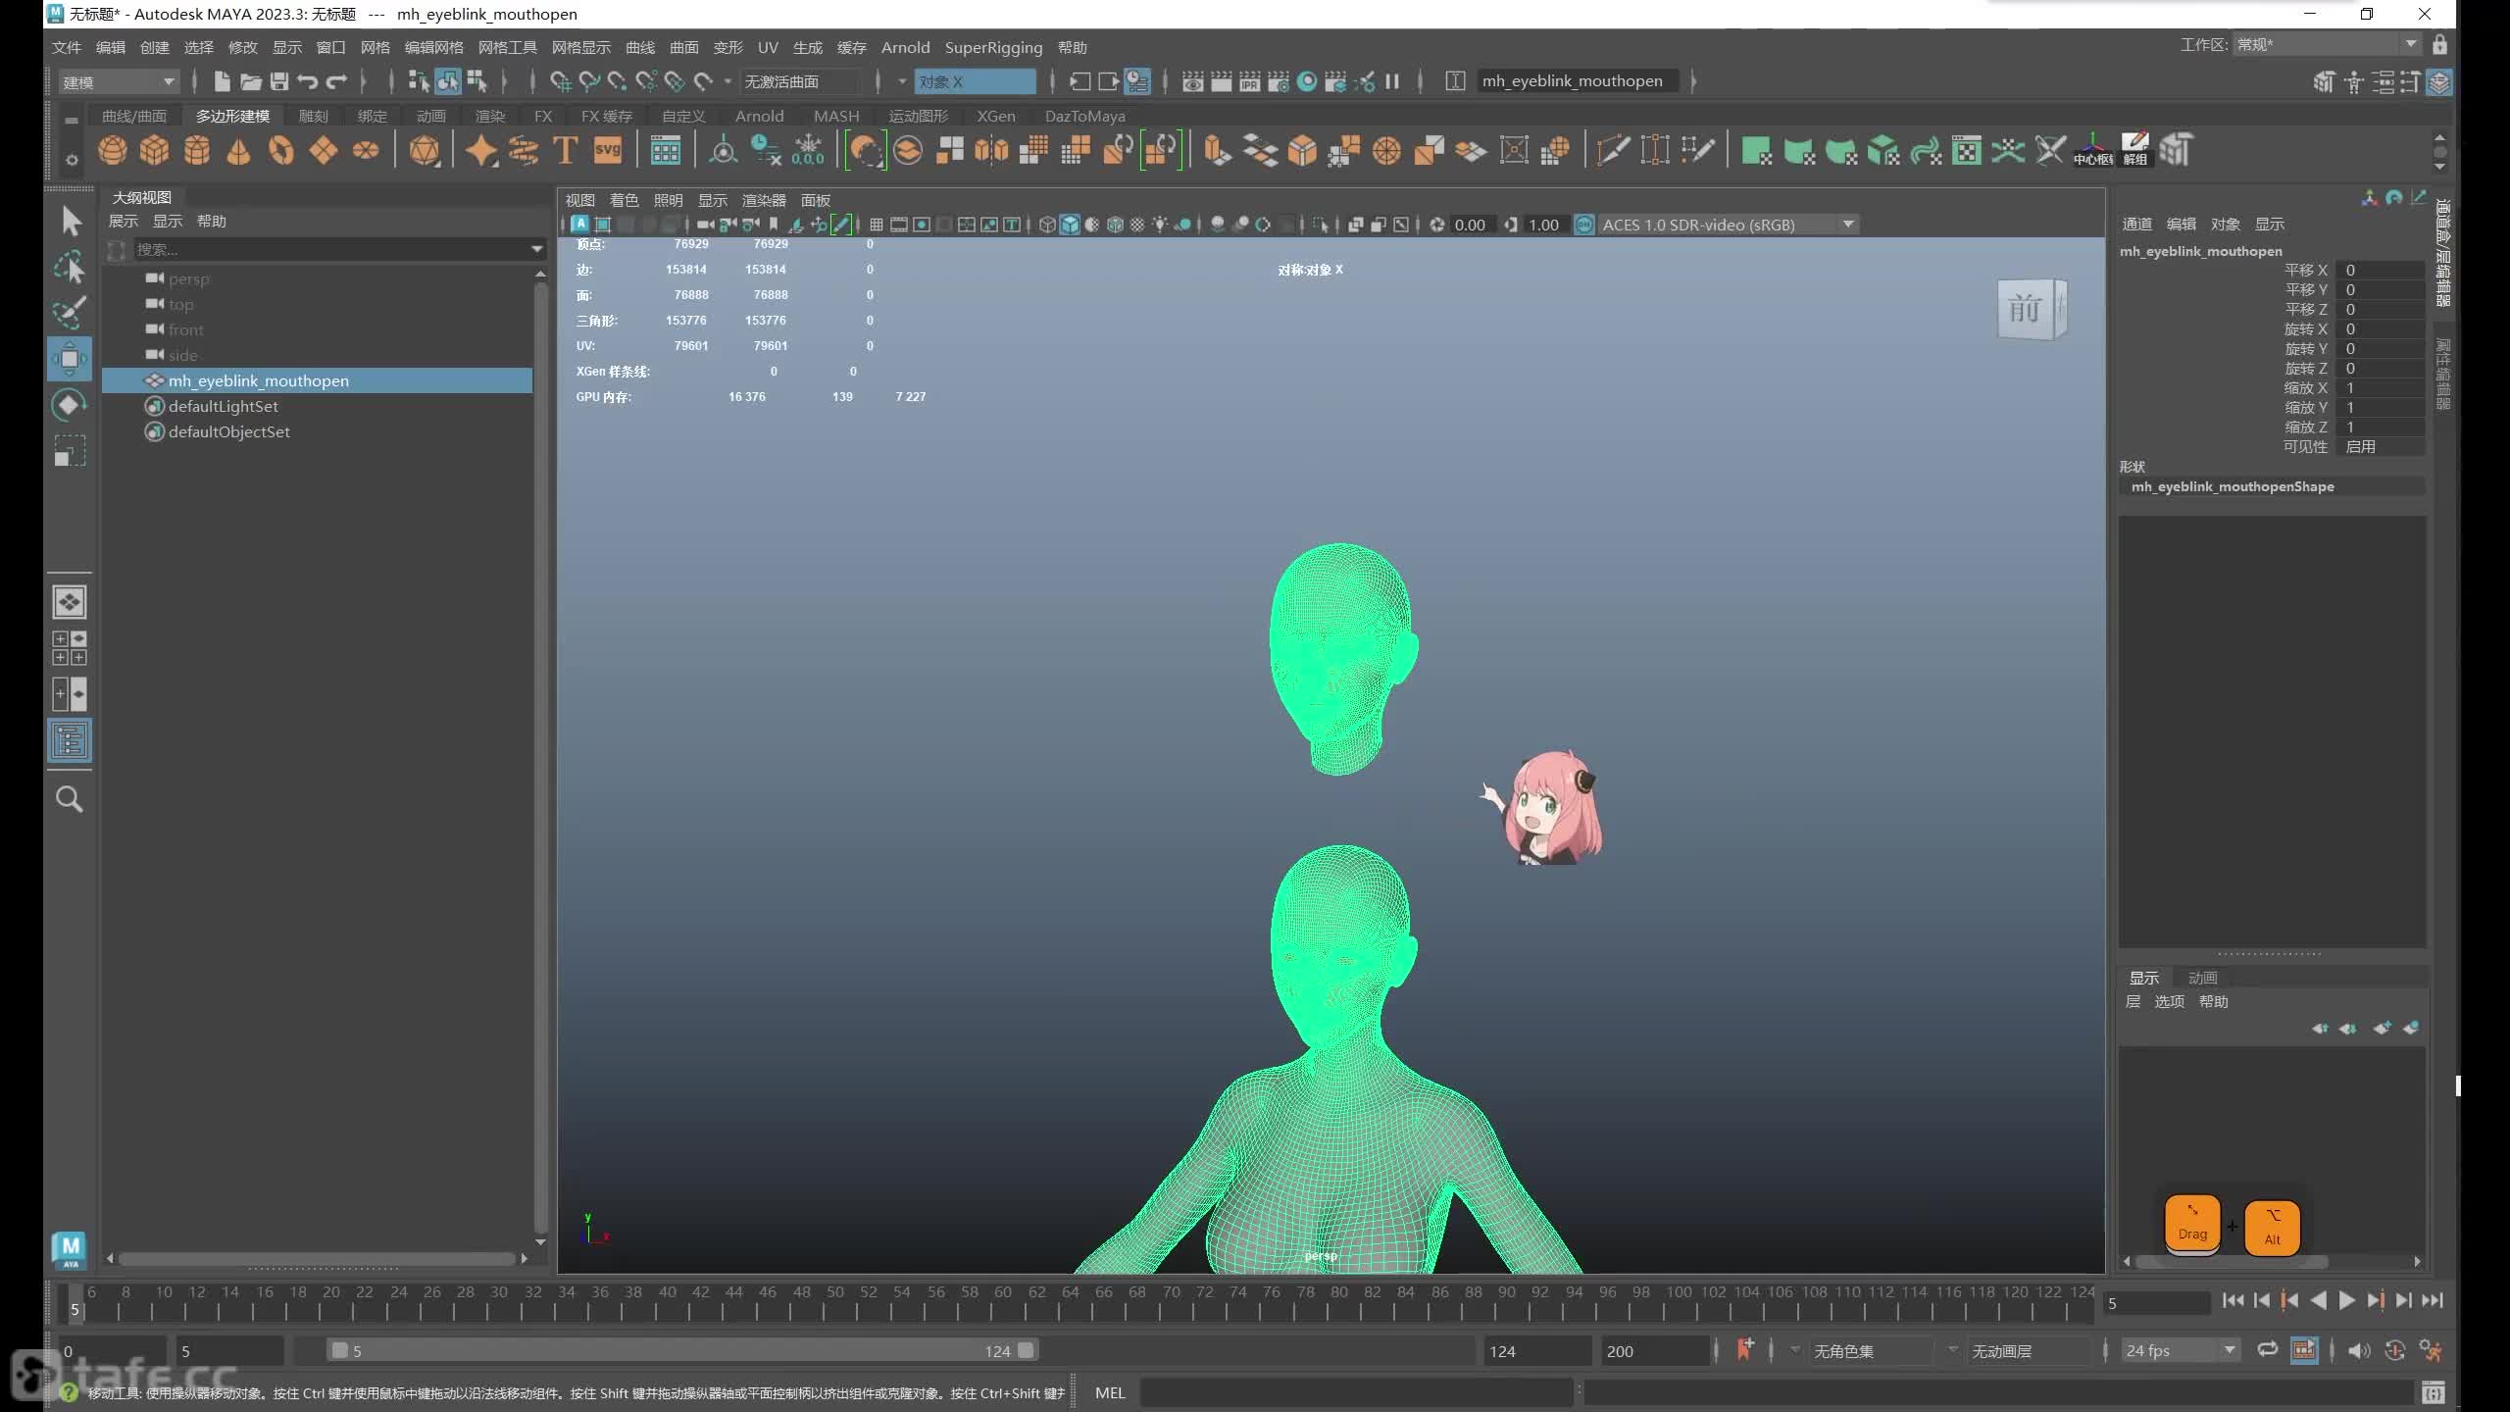Activate the Select tool arrow in toolbox
2510x1412 pixels.
(x=70, y=221)
